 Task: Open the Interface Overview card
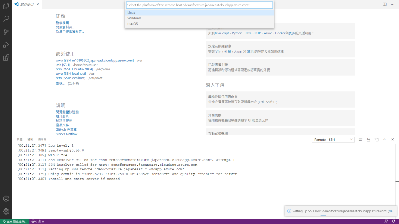coord(280,118)
